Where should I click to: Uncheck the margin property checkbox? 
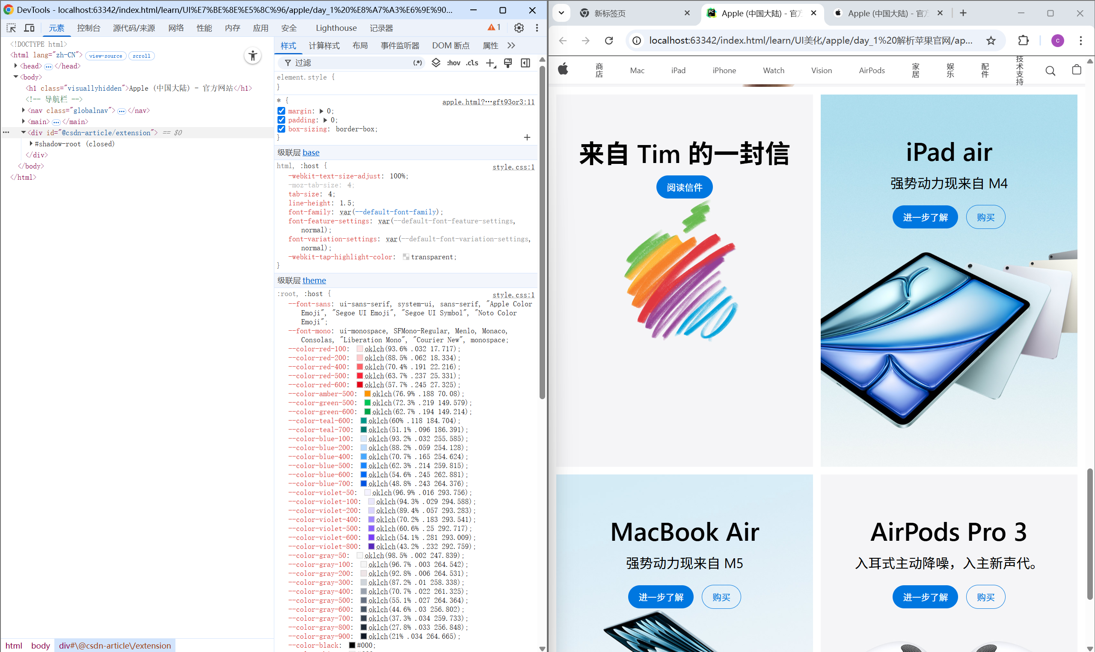(x=281, y=111)
